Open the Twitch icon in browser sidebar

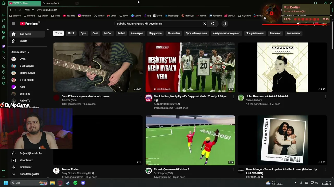[3, 46]
